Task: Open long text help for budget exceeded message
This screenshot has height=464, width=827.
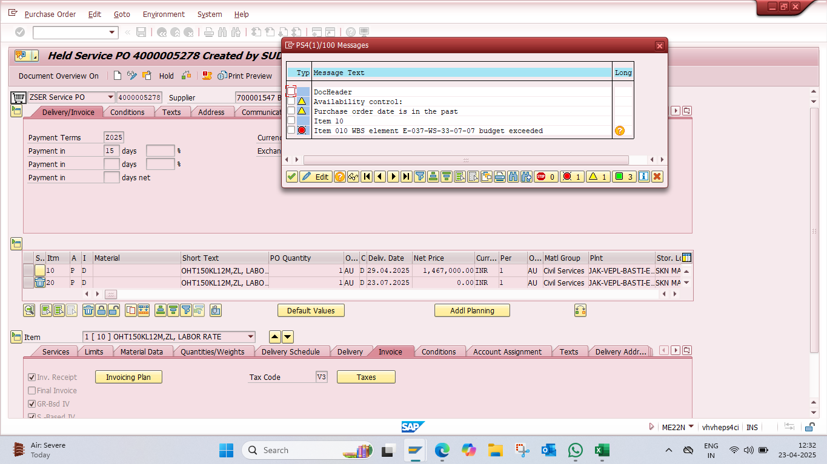Action: 619,131
